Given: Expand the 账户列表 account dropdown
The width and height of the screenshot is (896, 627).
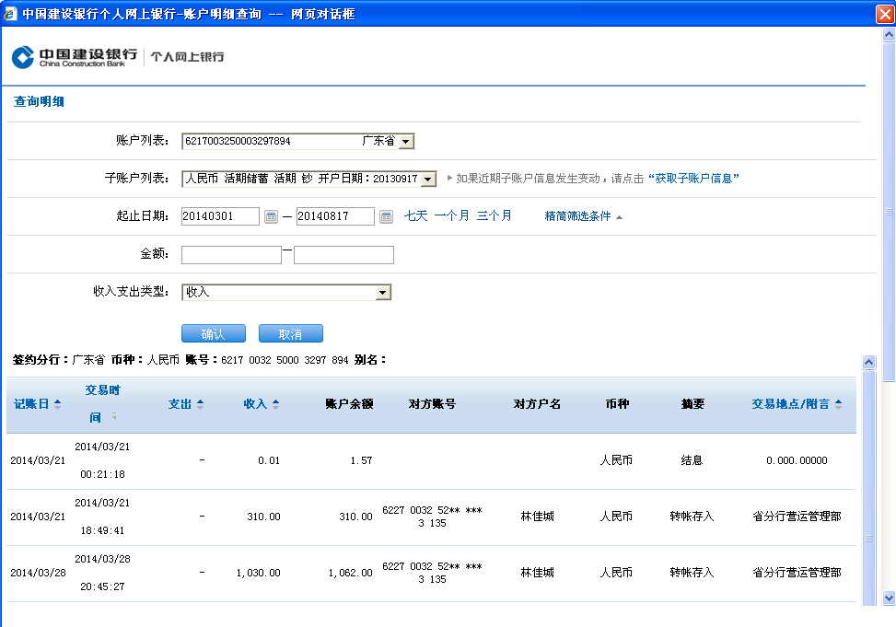Looking at the screenshot, I should [x=406, y=142].
